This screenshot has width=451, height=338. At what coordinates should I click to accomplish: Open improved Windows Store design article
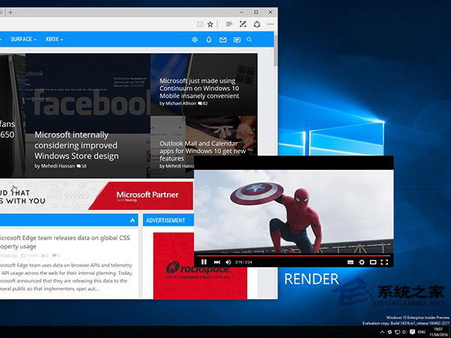77,145
